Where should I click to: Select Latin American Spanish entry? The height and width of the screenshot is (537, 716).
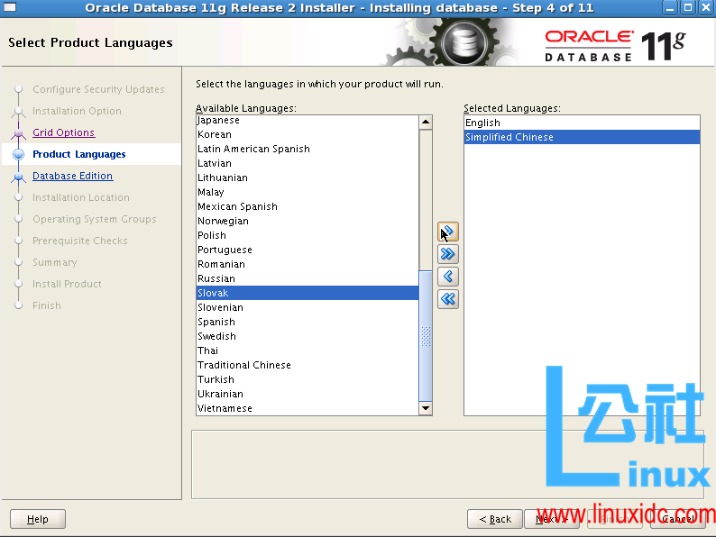(253, 149)
